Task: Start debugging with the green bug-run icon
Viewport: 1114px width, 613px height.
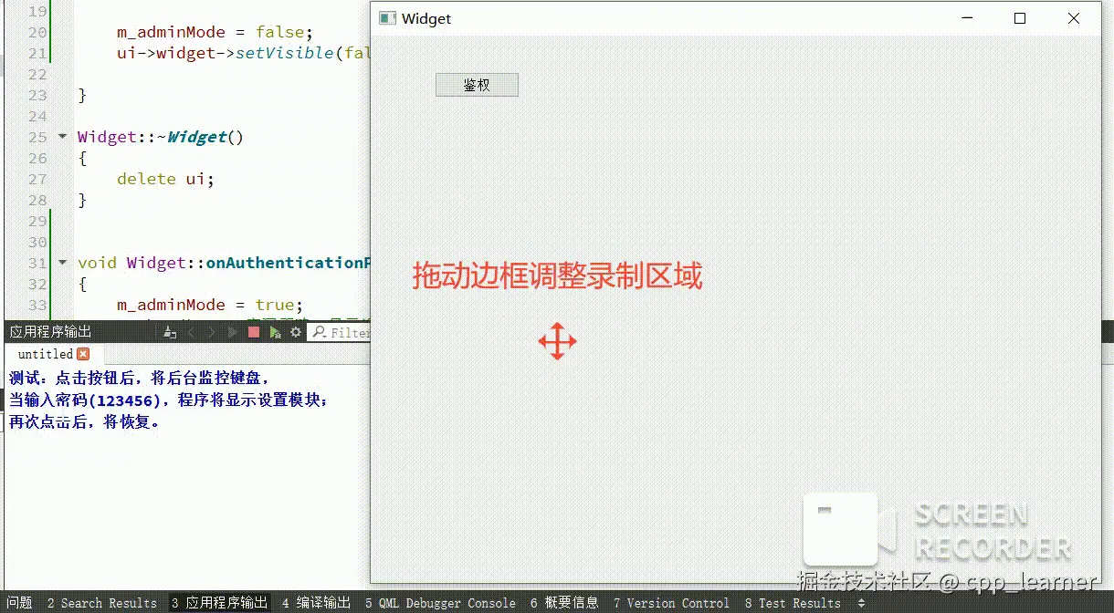Action: pos(275,333)
